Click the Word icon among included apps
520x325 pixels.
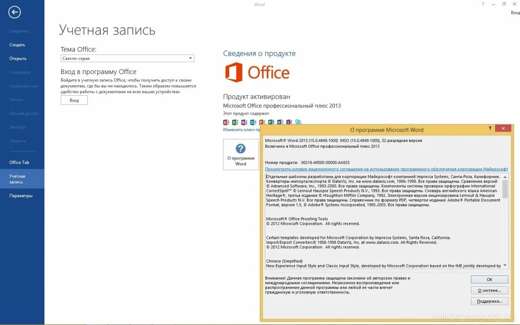(280, 122)
